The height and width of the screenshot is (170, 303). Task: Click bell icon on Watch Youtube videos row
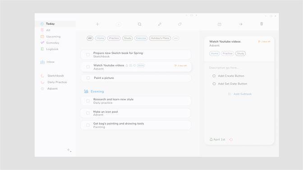coord(127,66)
